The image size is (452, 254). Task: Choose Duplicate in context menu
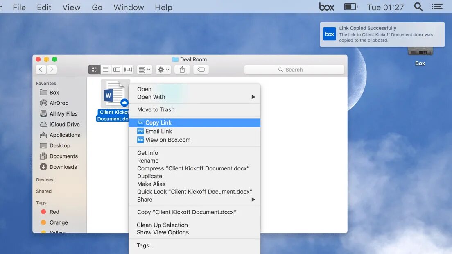194,176
